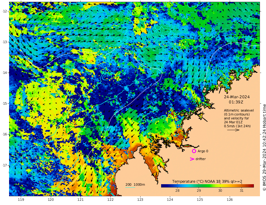Click the '(0.1m contours)' legend line
This screenshot has width=266, height=205.
coord(237,114)
